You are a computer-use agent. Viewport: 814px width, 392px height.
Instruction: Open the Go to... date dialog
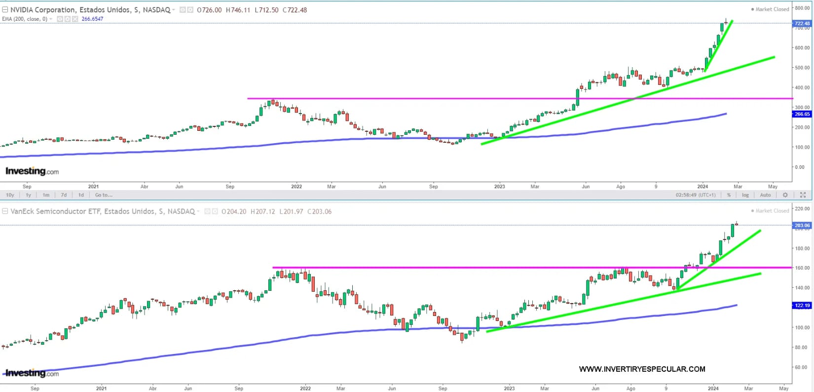click(104, 195)
